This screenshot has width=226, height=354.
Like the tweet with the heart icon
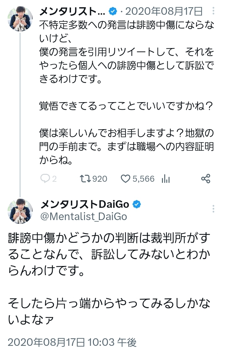pos(126,179)
